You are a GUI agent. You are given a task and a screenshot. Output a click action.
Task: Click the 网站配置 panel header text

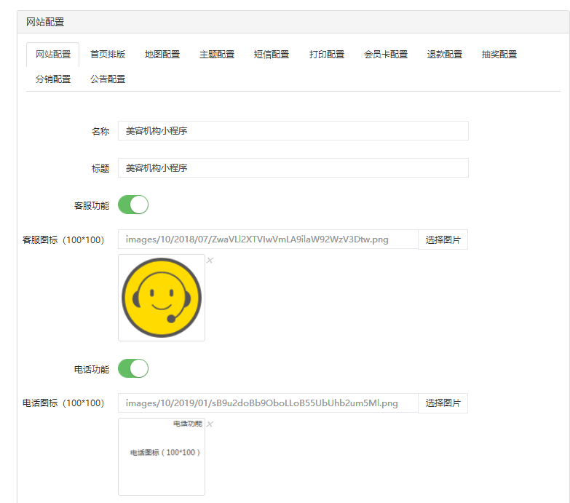(45, 22)
